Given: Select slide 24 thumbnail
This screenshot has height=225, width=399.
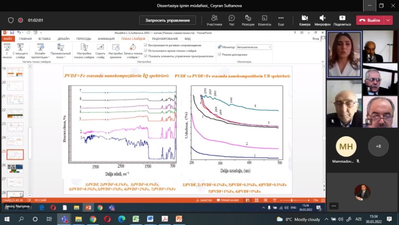Looking at the screenshot, I should coord(15,141).
